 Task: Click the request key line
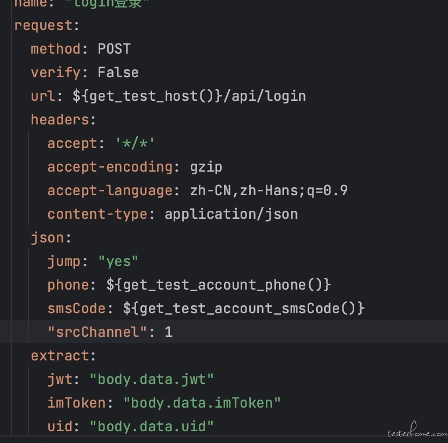pos(47,25)
